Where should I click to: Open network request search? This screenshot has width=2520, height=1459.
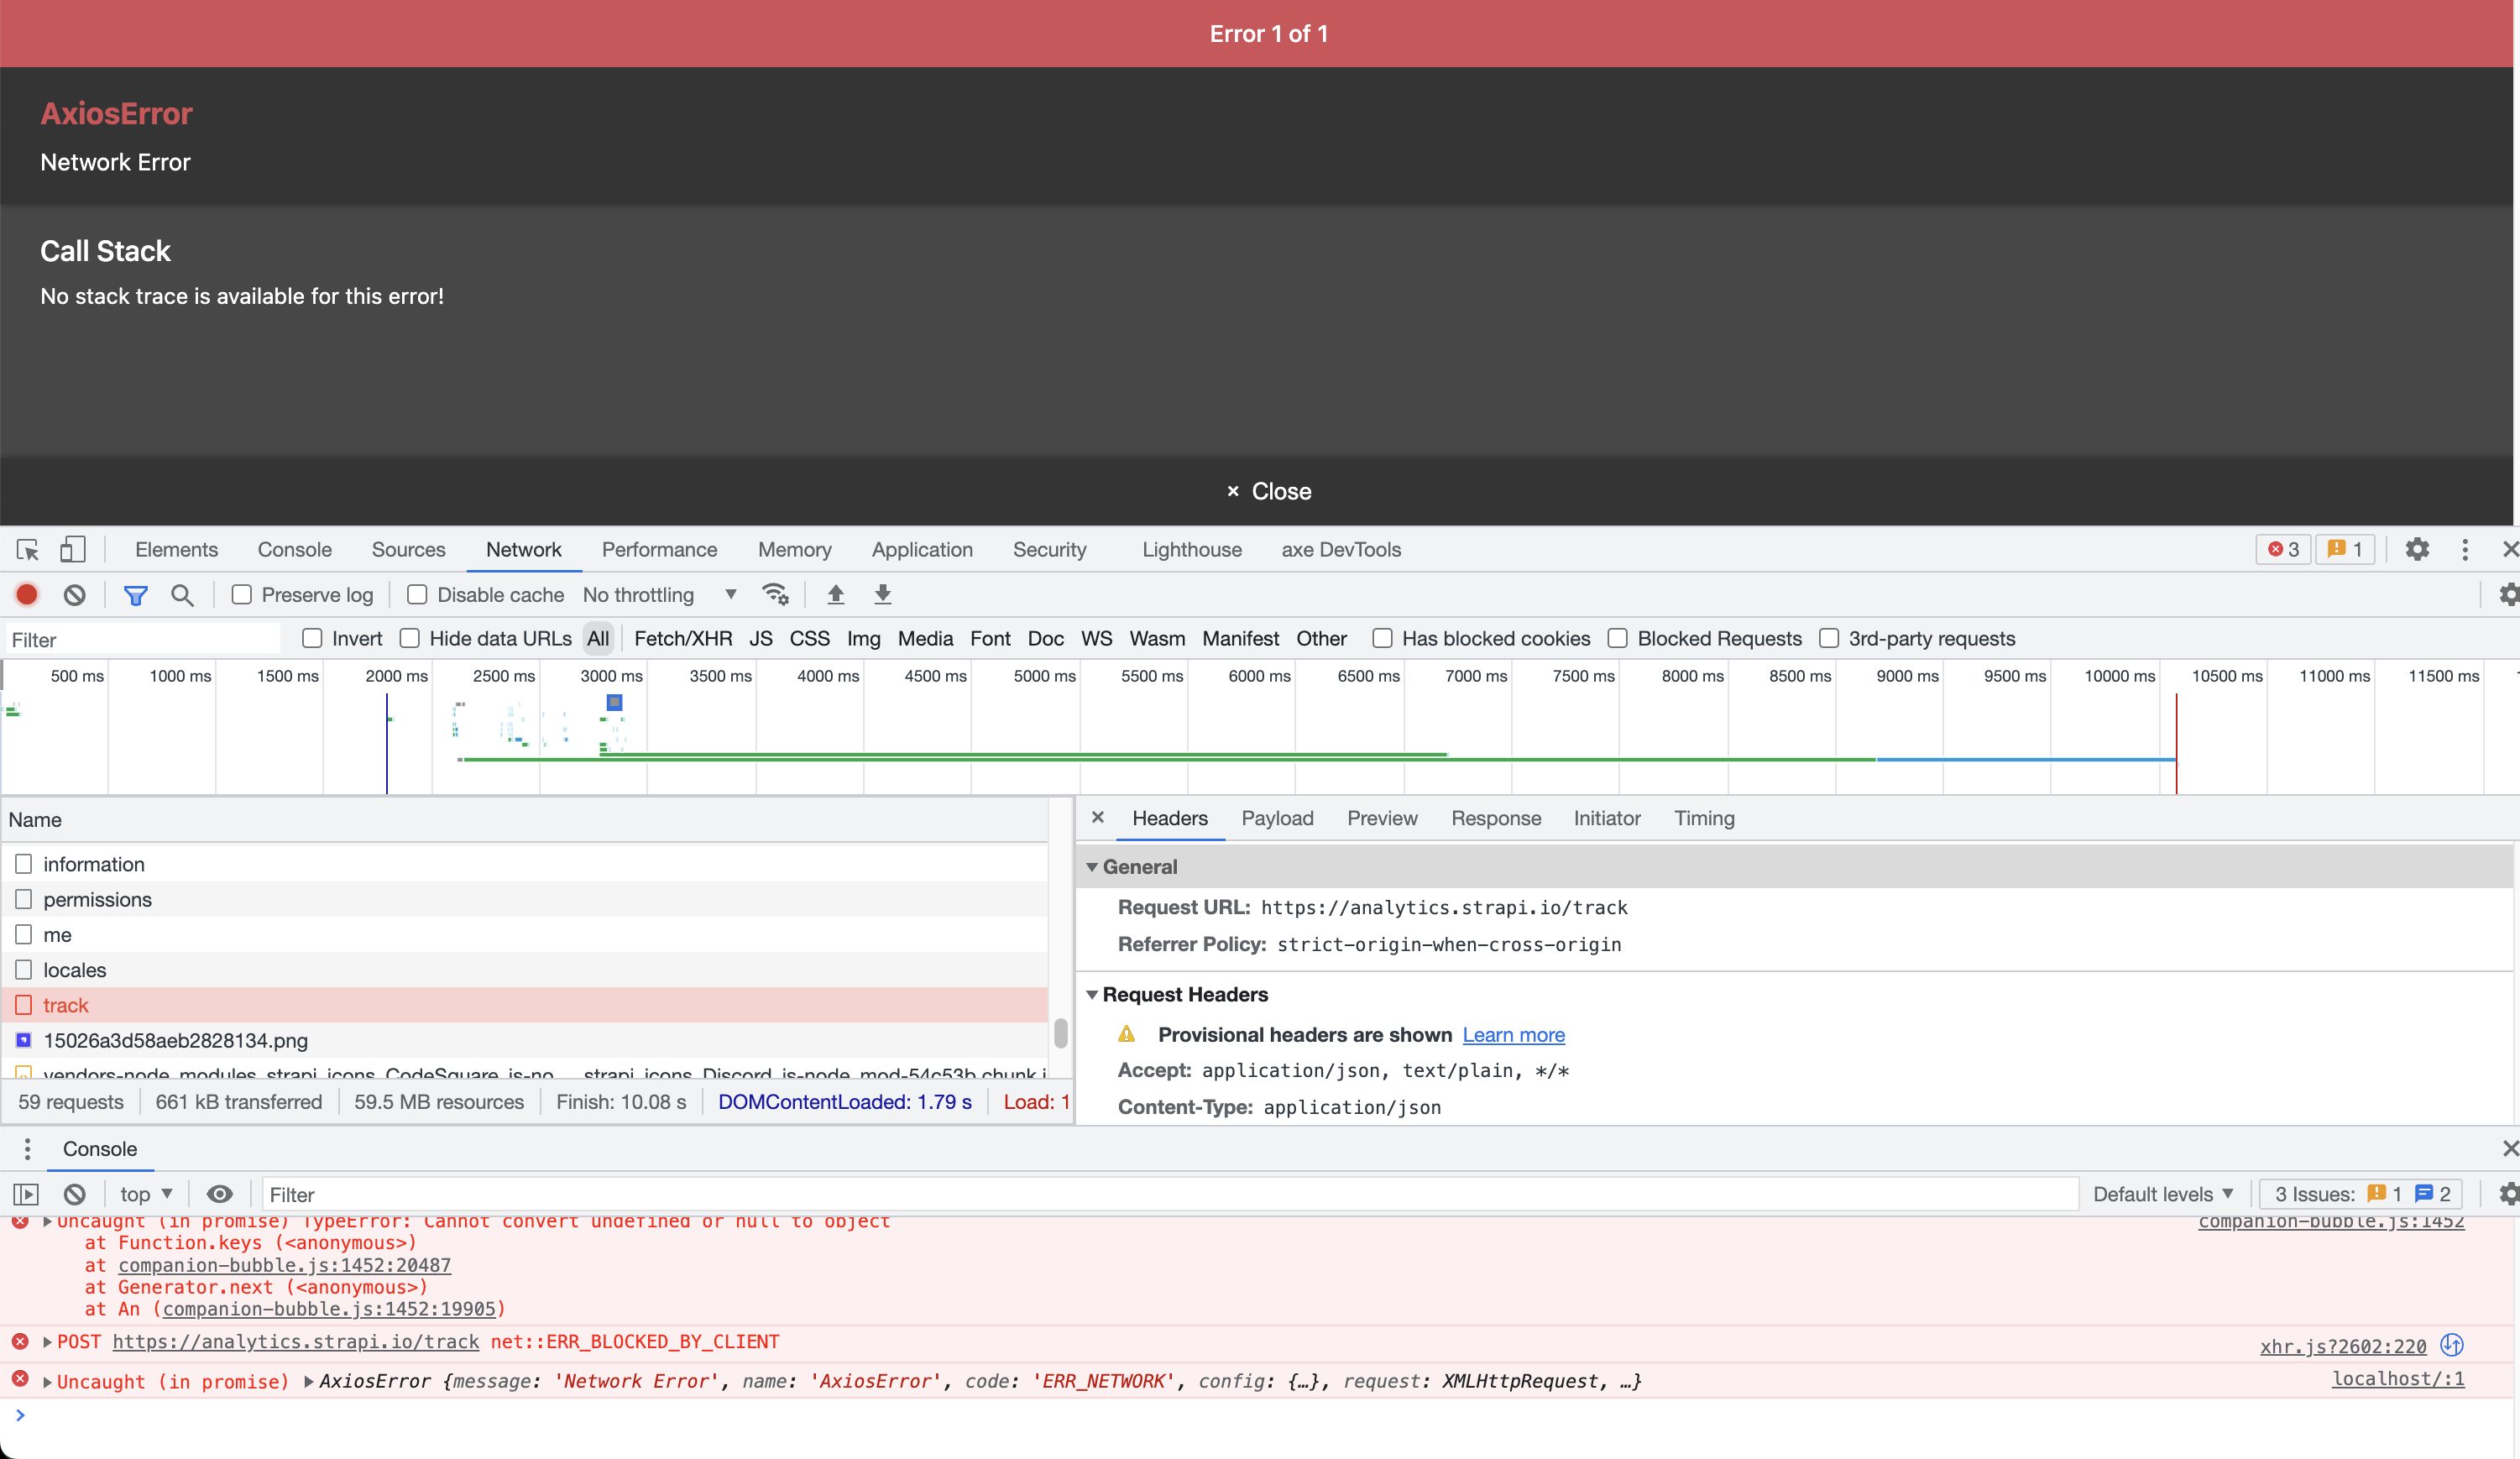(x=182, y=594)
